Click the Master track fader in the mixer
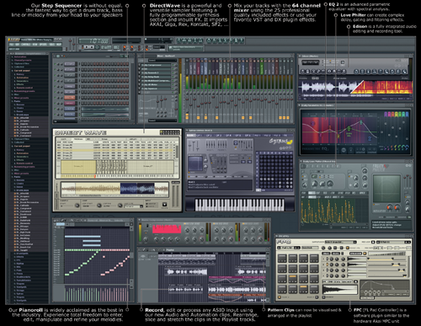This screenshot has height=326, width=421. tap(187, 99)
